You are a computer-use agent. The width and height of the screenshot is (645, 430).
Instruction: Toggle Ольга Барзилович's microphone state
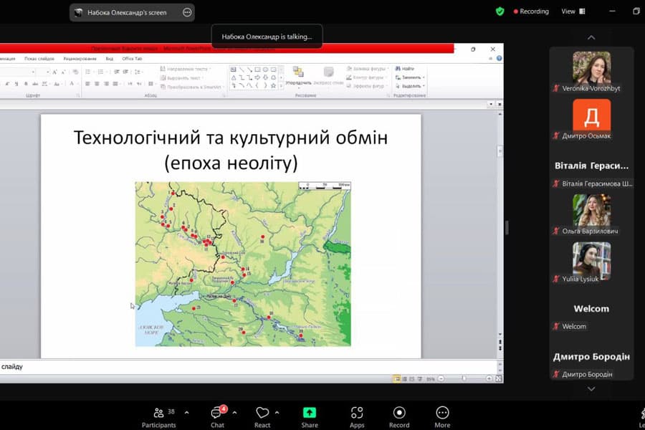(x=555, y=231)
